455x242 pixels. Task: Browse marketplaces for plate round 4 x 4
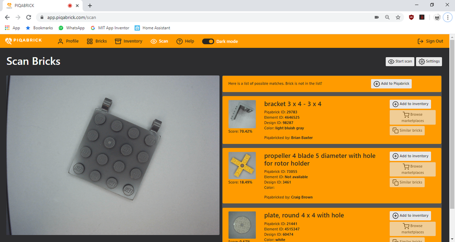click(x=413, y=229)
